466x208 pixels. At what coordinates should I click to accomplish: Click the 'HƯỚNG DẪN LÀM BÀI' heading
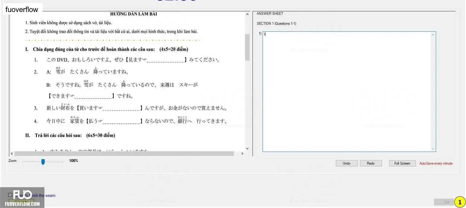coord(134,14)
